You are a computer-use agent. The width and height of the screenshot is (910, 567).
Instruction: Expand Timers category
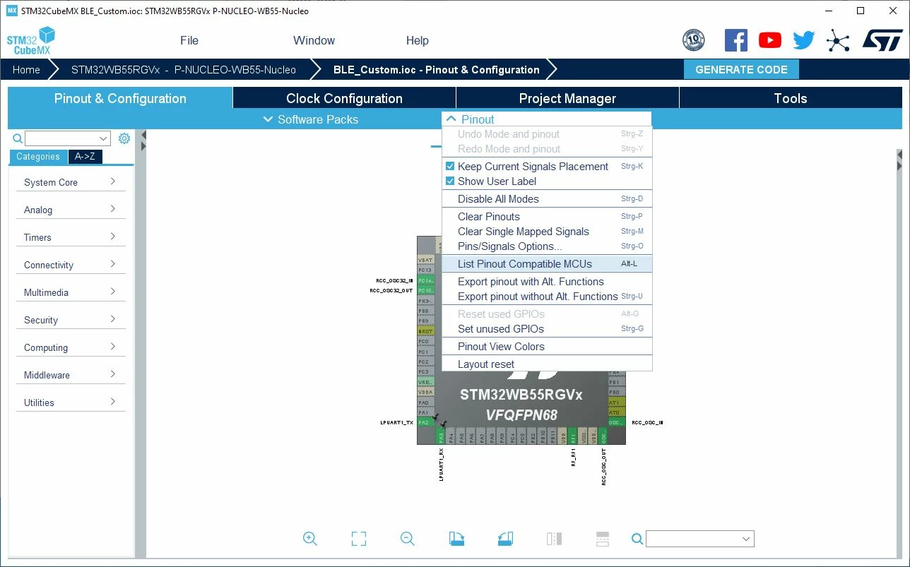point(71,237)
